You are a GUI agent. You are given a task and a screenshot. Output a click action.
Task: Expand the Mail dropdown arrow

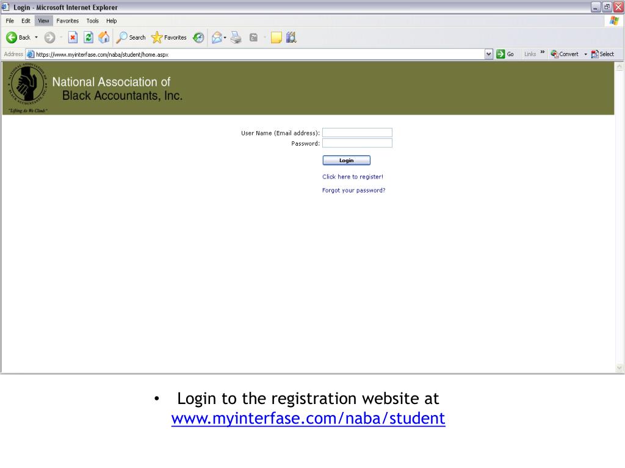tap(225, 37)
